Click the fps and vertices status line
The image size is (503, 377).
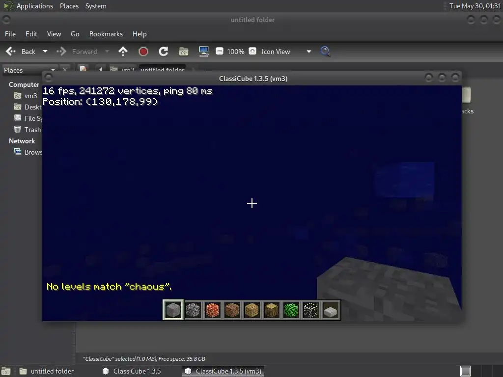(x=128, y=91)
